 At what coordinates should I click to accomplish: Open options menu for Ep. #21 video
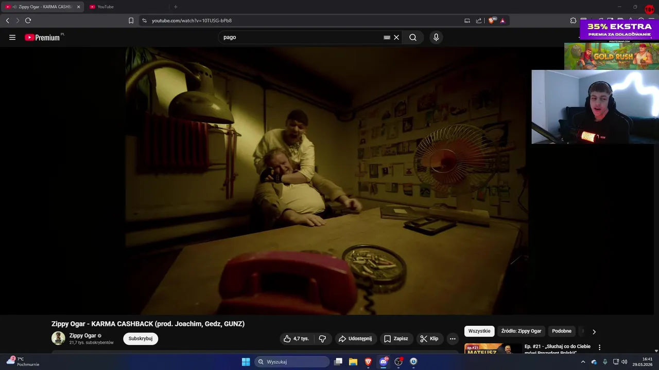click(599, 347)
